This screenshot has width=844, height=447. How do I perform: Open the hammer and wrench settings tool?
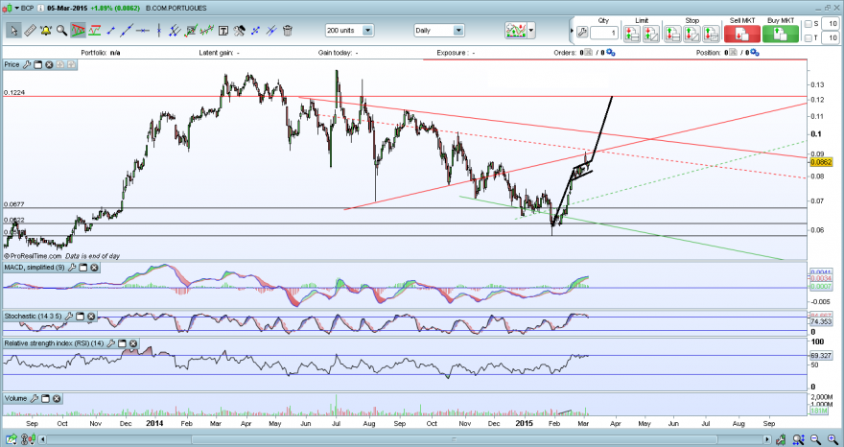click(x=240, y=31)
